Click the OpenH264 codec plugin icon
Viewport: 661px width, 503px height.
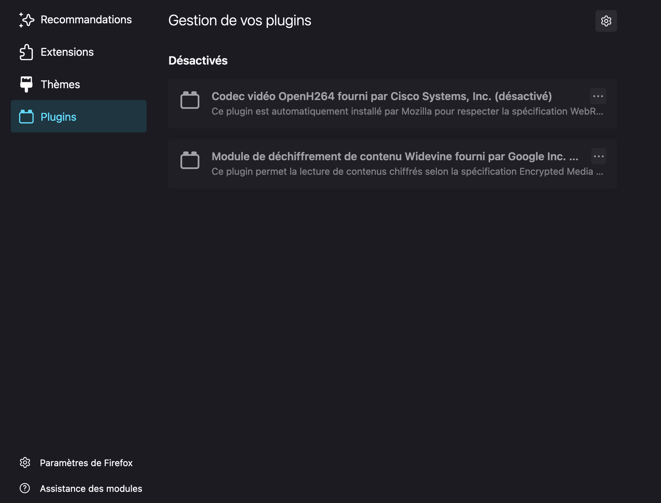190,100
